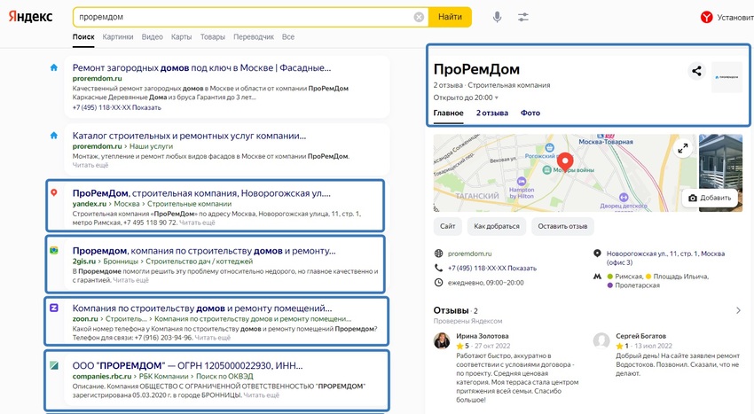Show phone number in first result
Viewport: 754px width, 414px height.
coord(146,107)
